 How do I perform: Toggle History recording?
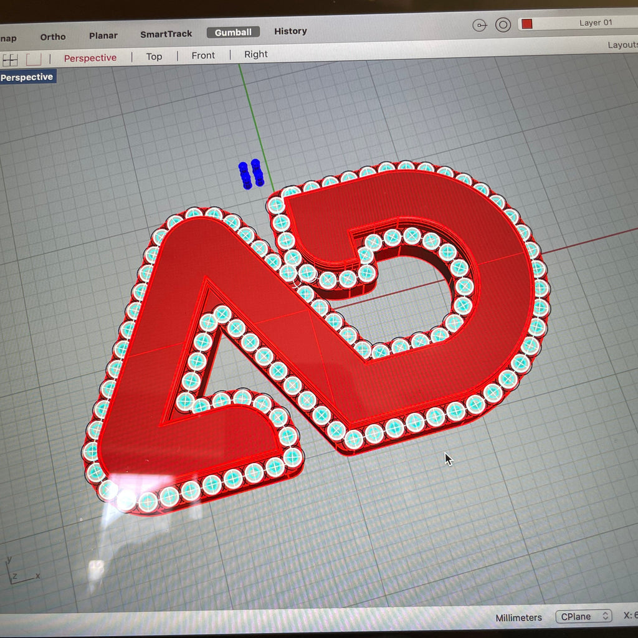(x=290, y=31)
